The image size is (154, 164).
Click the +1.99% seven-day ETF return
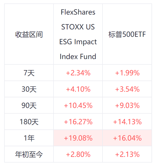pyautogui.click(x=127, y=73)
